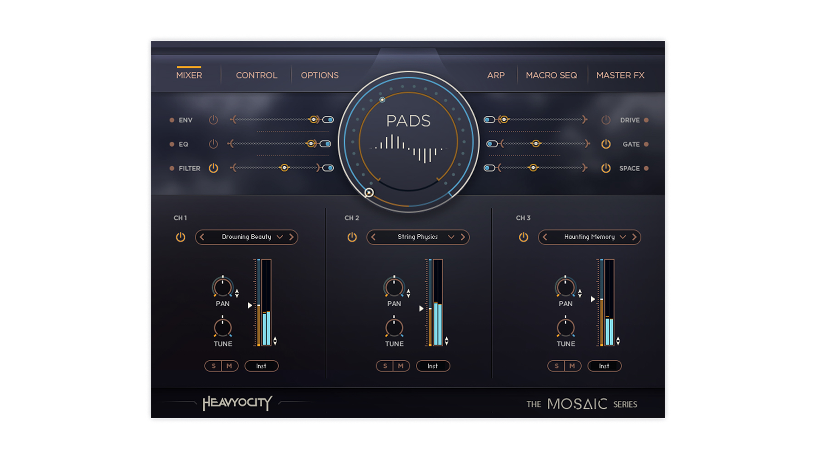816x459 pixels.
Task: Go to previous CH 1 preset
Action: pyautogui.click(x=202, y=237)
